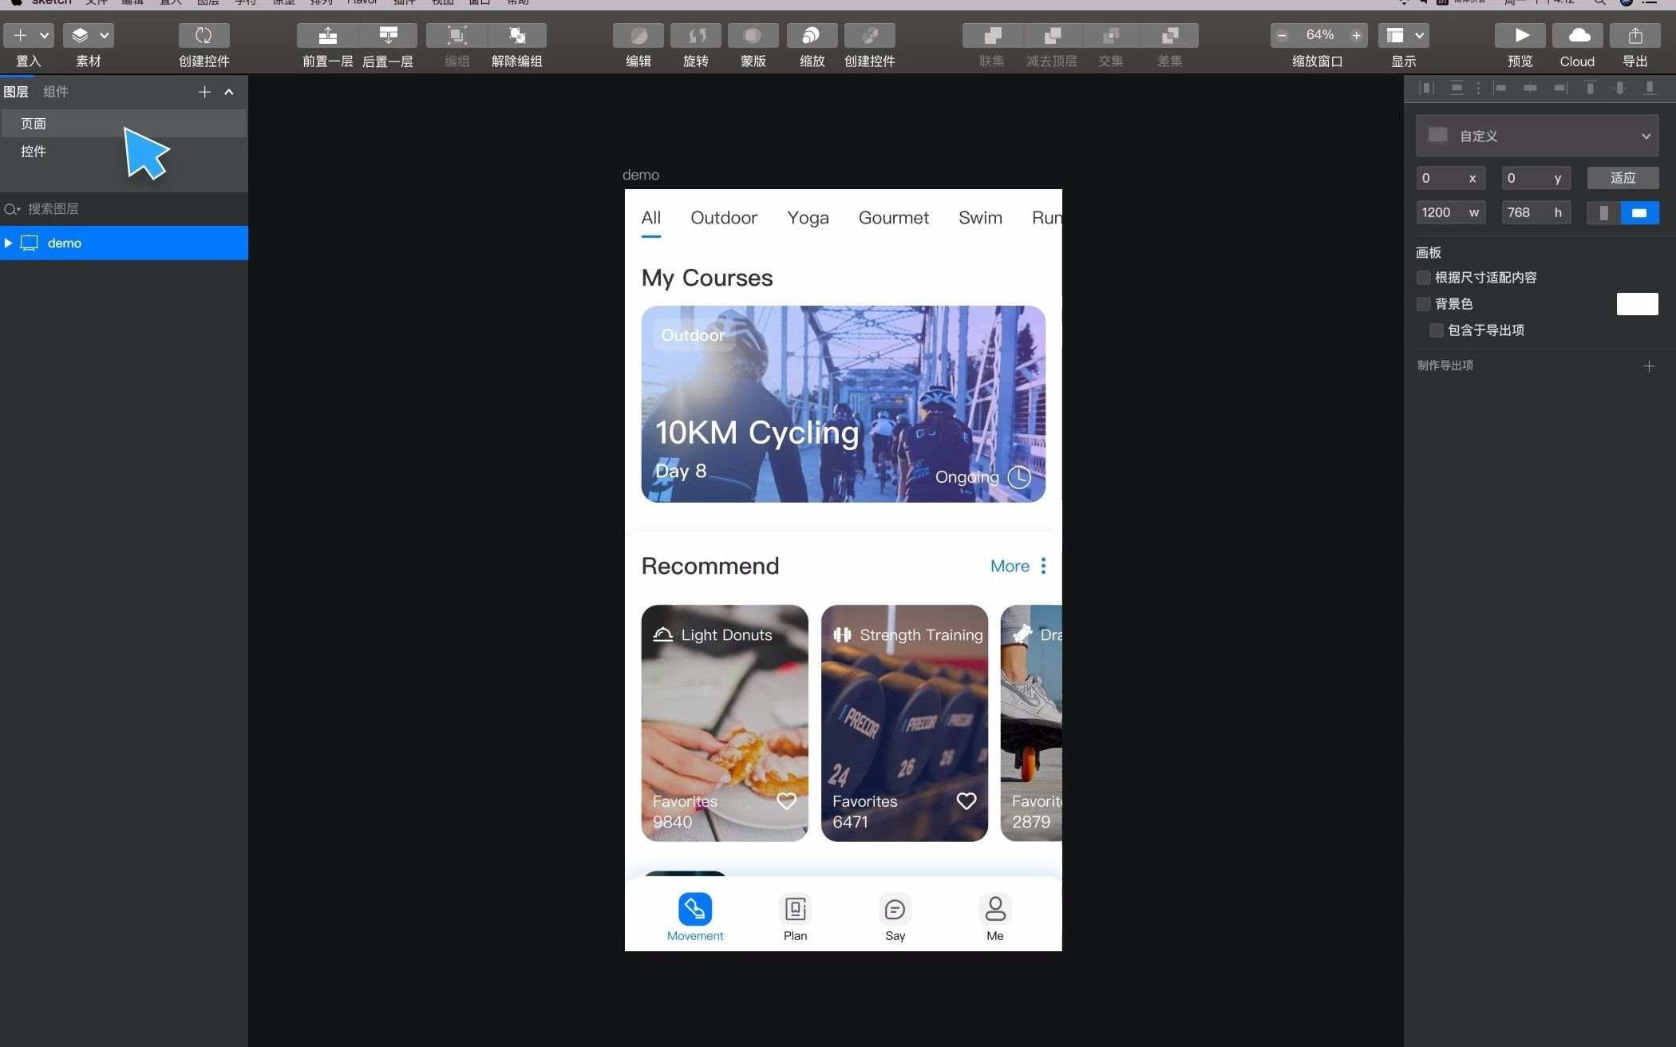Open the white background color swatch

1637,304
